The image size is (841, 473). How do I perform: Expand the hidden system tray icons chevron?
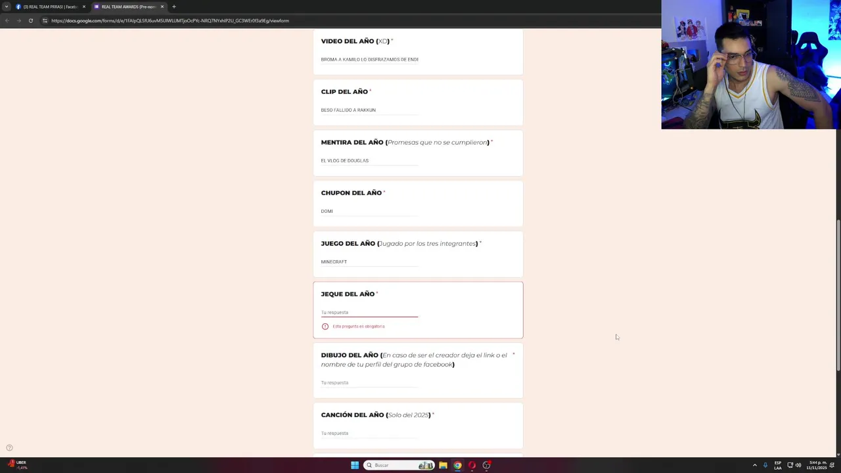coord(754,465)
